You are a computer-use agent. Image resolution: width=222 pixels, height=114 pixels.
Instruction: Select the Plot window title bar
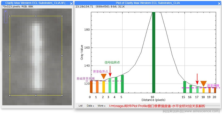click(147, 3)
